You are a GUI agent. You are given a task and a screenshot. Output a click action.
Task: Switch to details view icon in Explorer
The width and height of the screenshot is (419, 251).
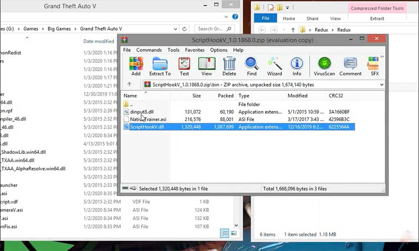point(225,233)
